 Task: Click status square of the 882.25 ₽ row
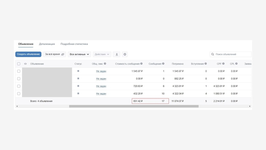click(78, 78)
